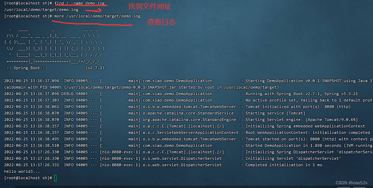Select 'Started DemoApplication in 1.898 seconds' text

293,145
